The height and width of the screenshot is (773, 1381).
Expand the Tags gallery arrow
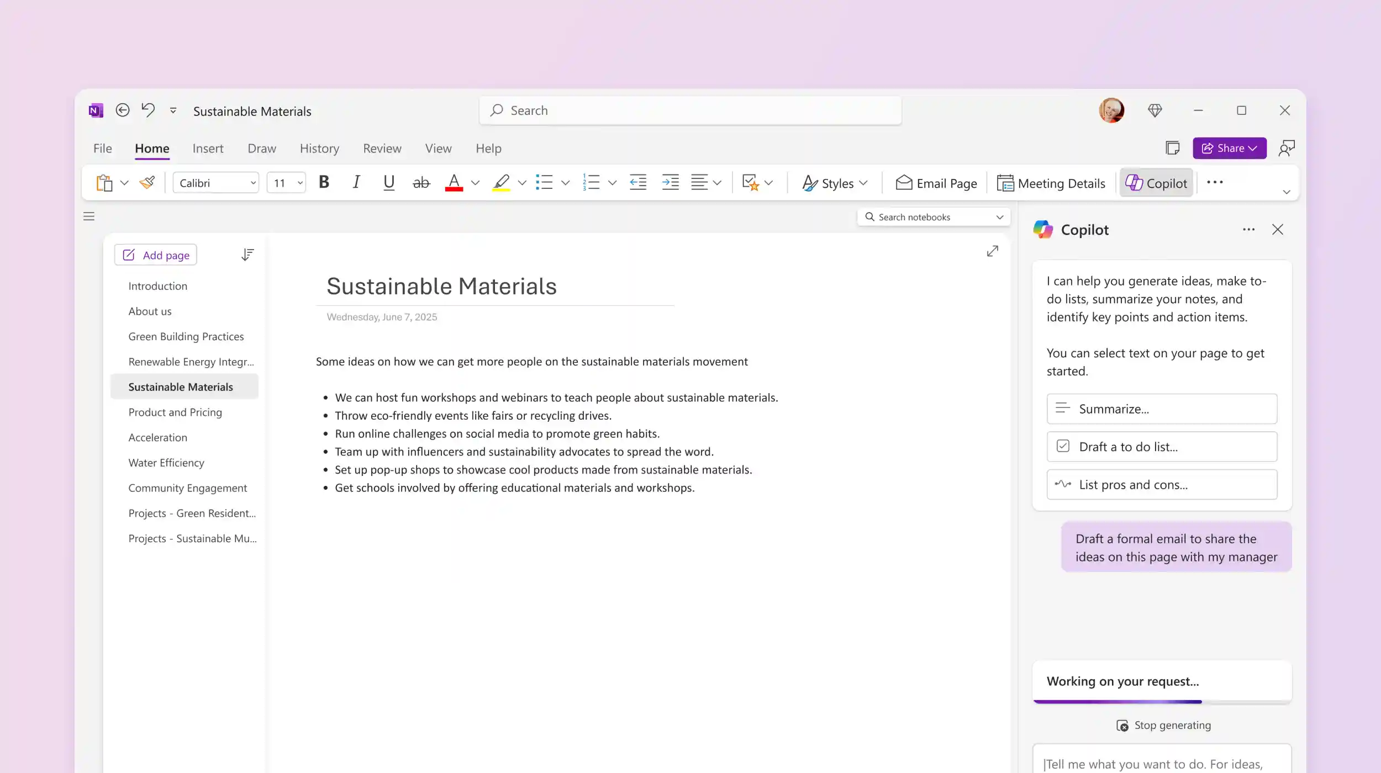pyautogui.click(x=768, y=183)
